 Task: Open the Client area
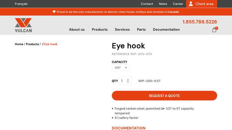[202, 4]
